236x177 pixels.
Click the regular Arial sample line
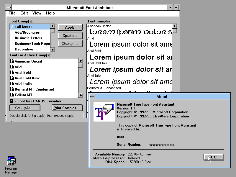tap(131, 44)
